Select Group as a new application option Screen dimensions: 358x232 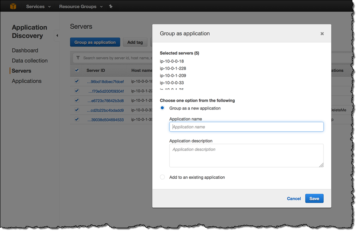point(162,108)
